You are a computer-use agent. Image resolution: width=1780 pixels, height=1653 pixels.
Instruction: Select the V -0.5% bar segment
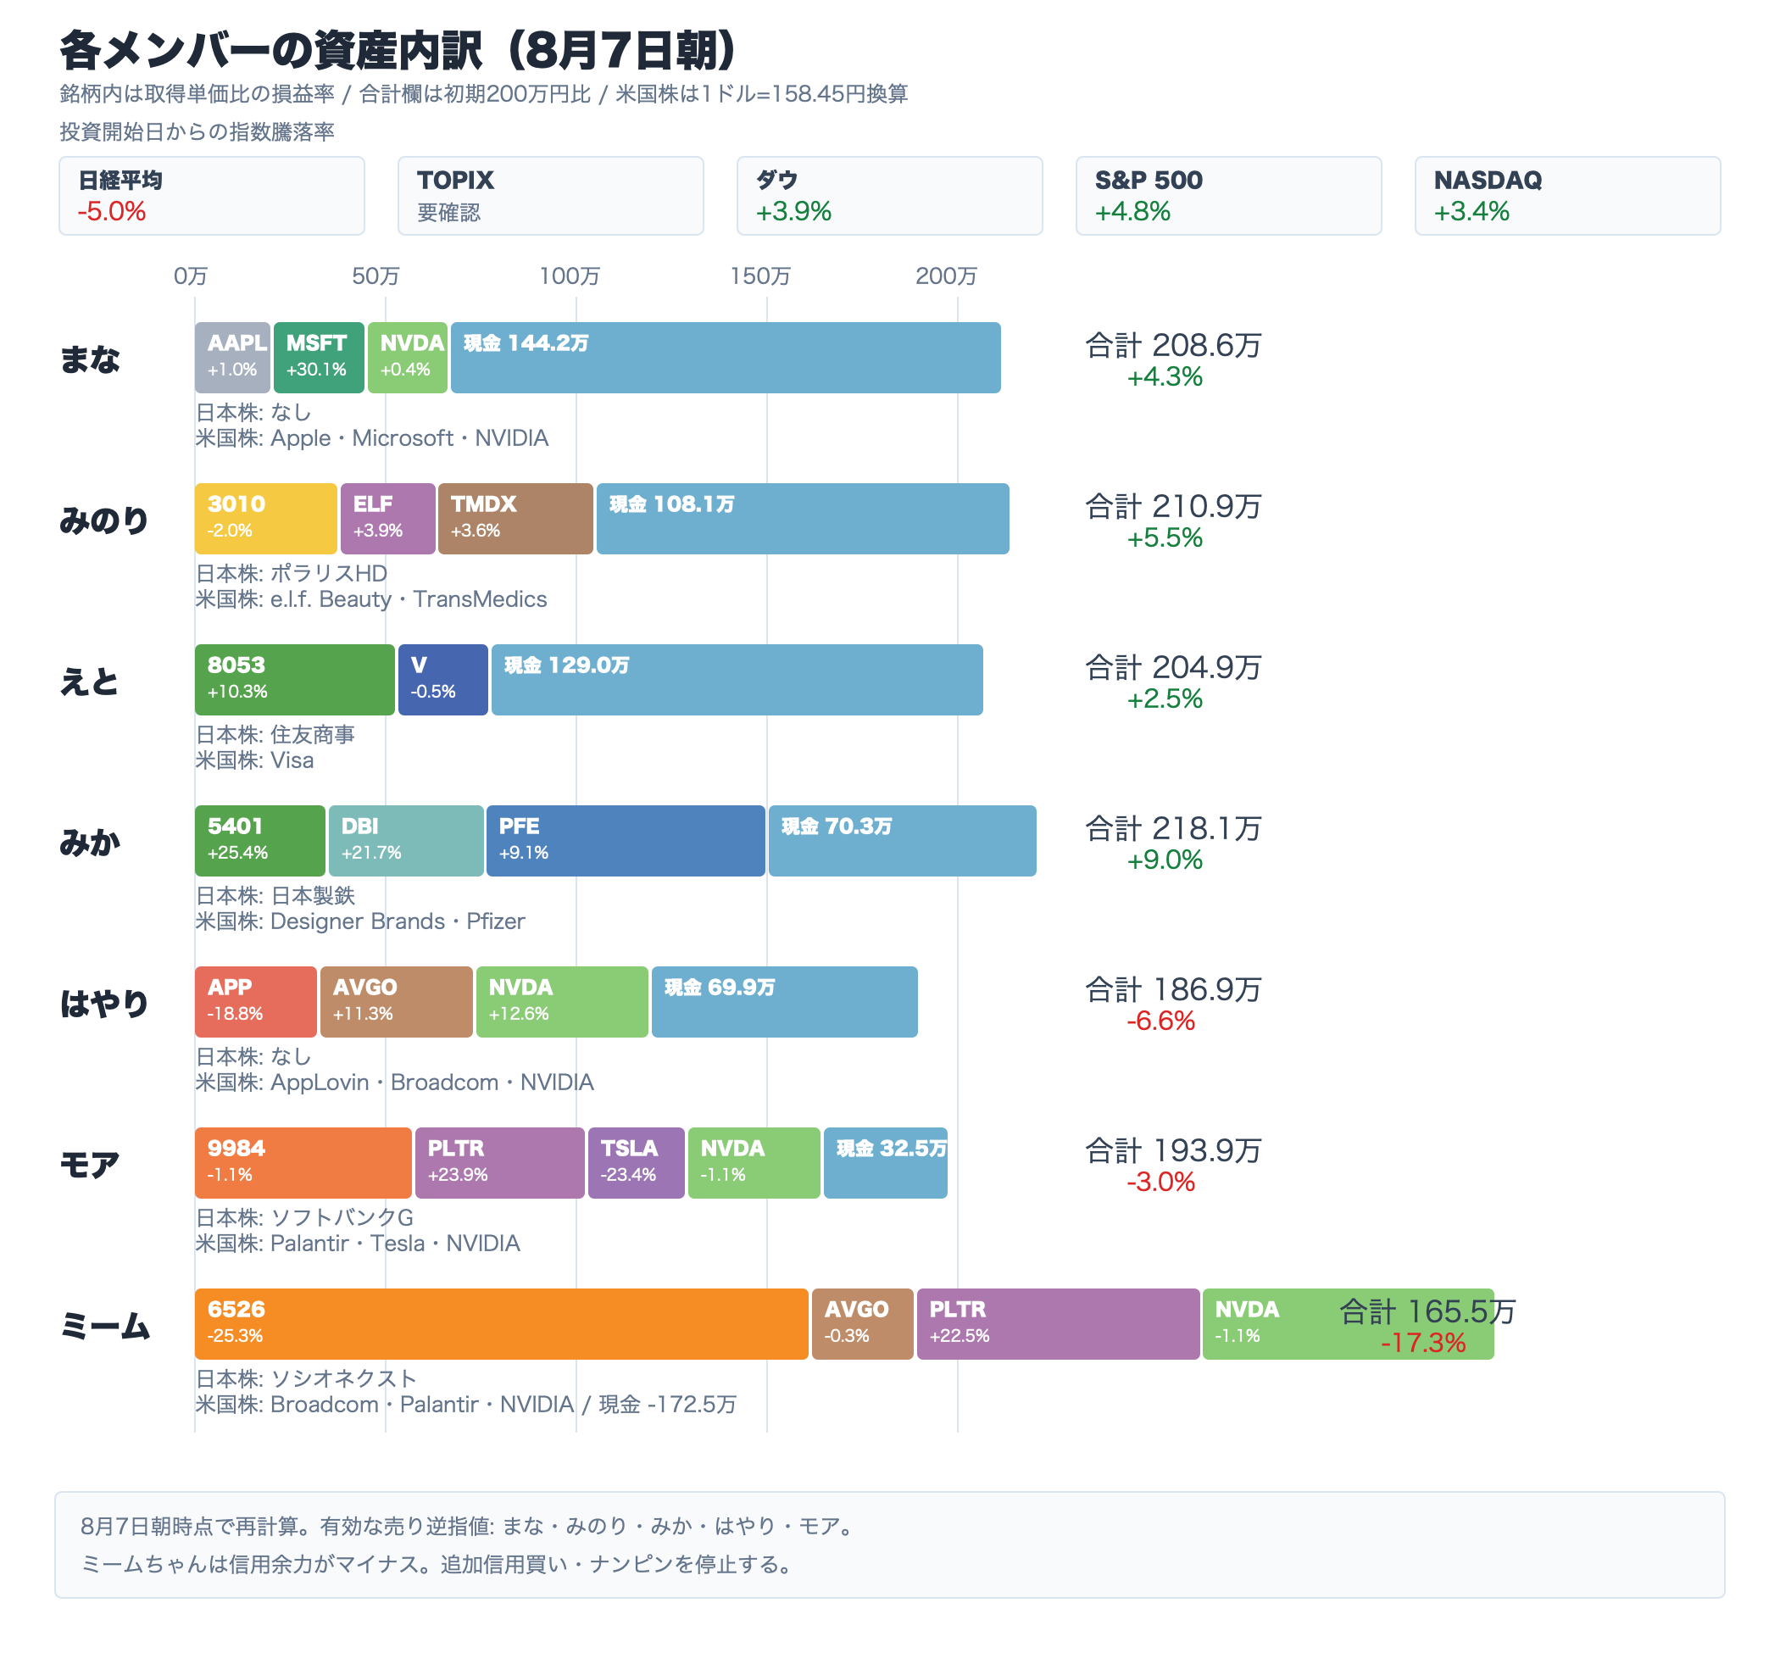tap(442, 680)
